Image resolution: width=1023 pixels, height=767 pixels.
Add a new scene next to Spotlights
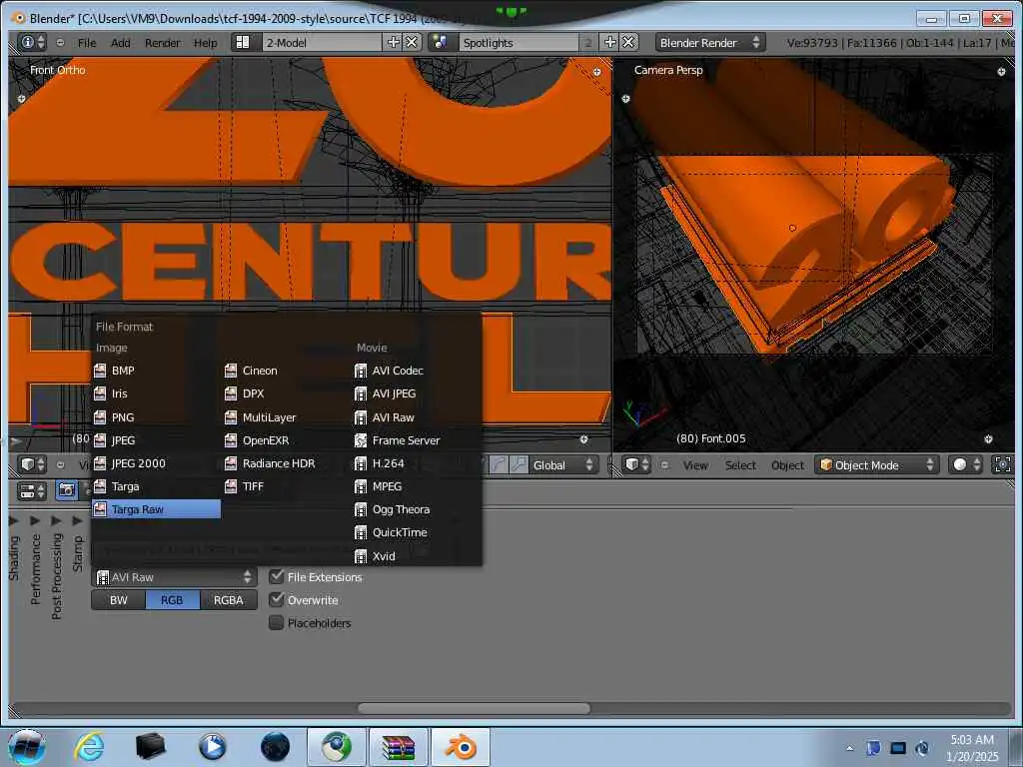click(610, 42)
